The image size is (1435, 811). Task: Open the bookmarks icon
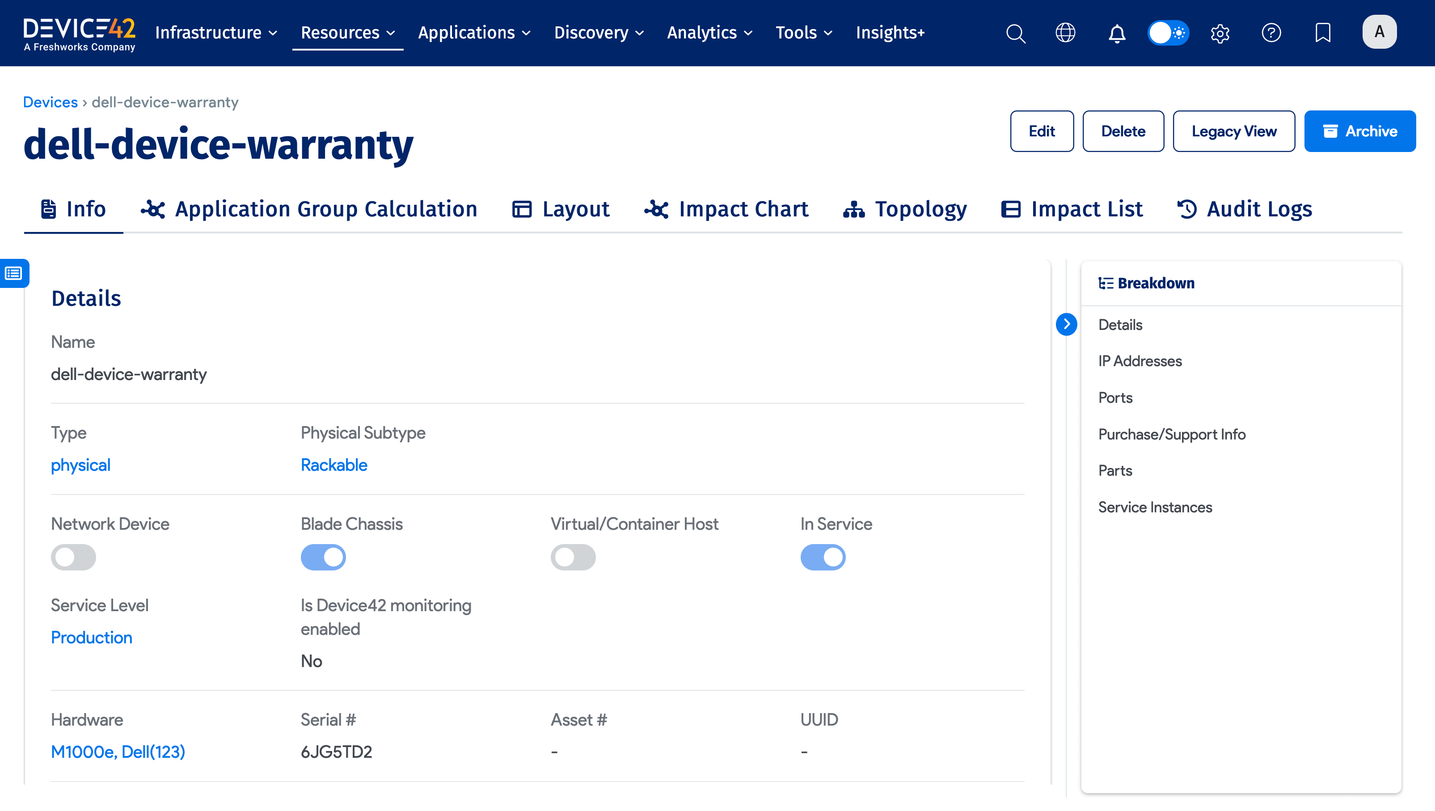(x=1322, y=33)
